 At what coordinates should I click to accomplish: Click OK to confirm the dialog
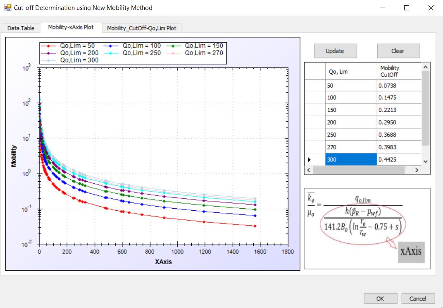click(380, 298)
